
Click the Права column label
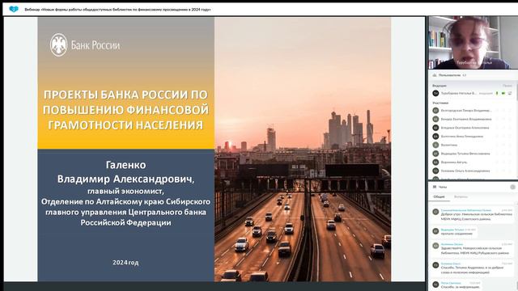(507, 86)
